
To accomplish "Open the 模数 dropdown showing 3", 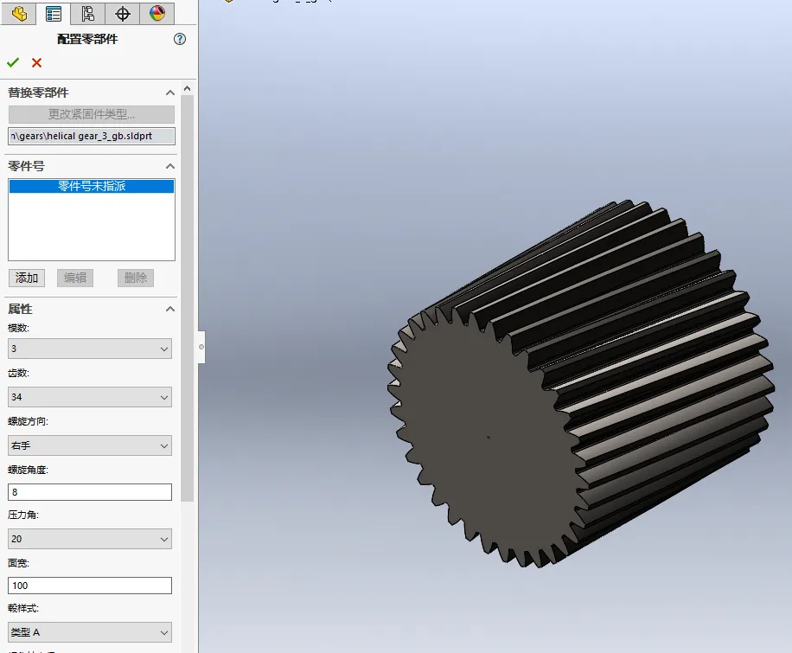I will 90,349.
